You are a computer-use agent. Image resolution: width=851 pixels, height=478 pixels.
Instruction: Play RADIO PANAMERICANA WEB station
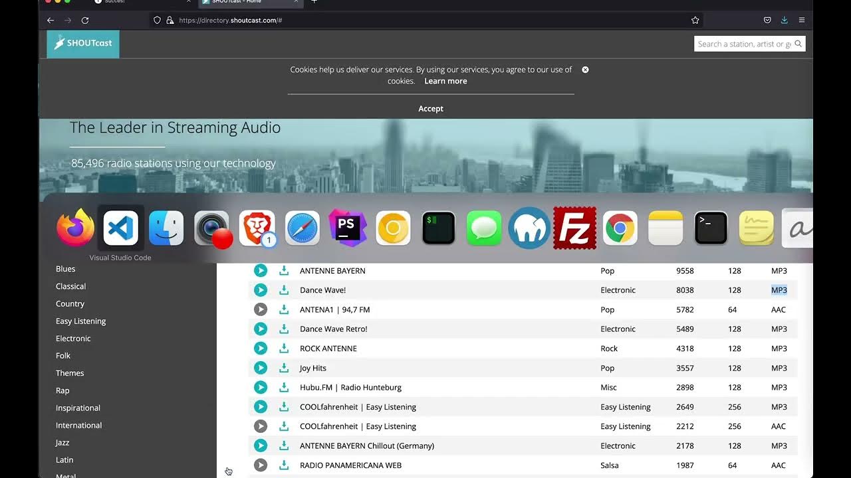pos(261,465)
